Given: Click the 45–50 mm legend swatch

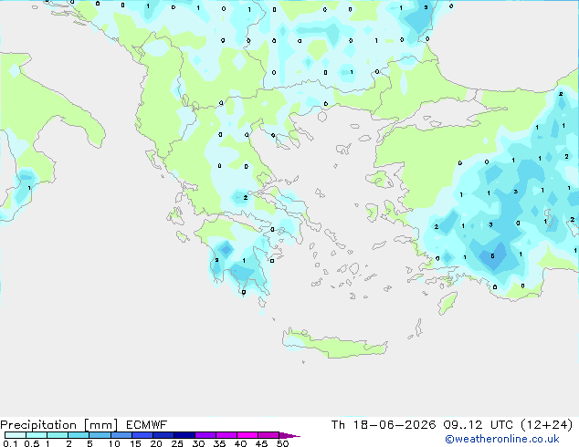Looking at the screenshot, I should point(268,435).
